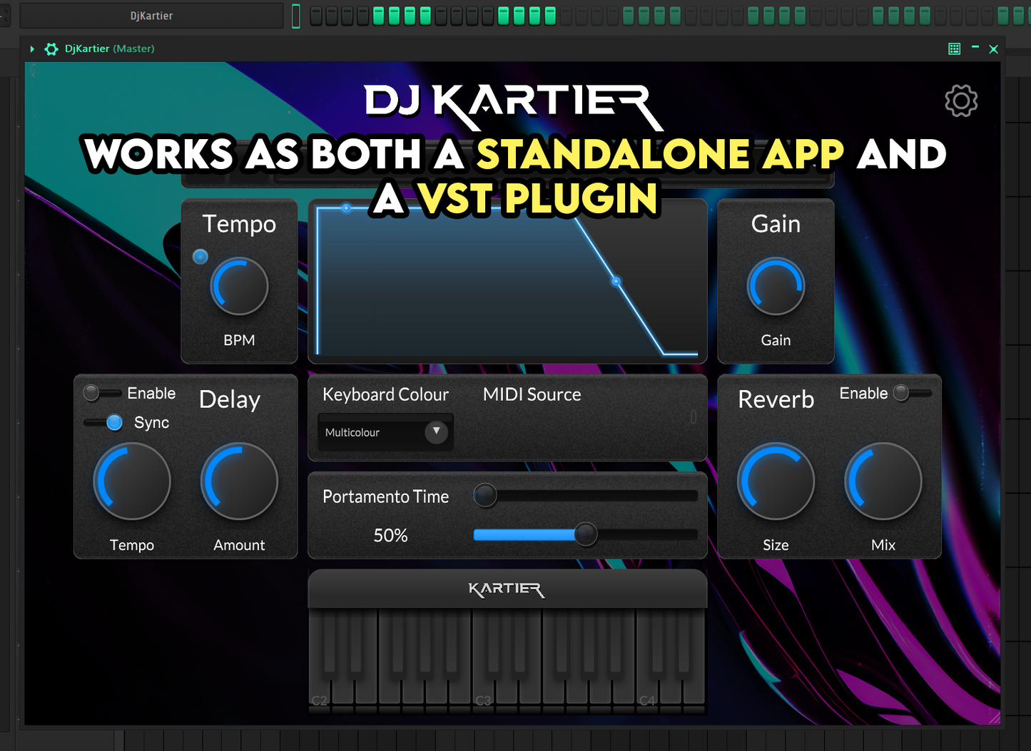Click the Multicolour dropdown arrow
This screenshot has height=751, width=1031.
tap(436, 431)
